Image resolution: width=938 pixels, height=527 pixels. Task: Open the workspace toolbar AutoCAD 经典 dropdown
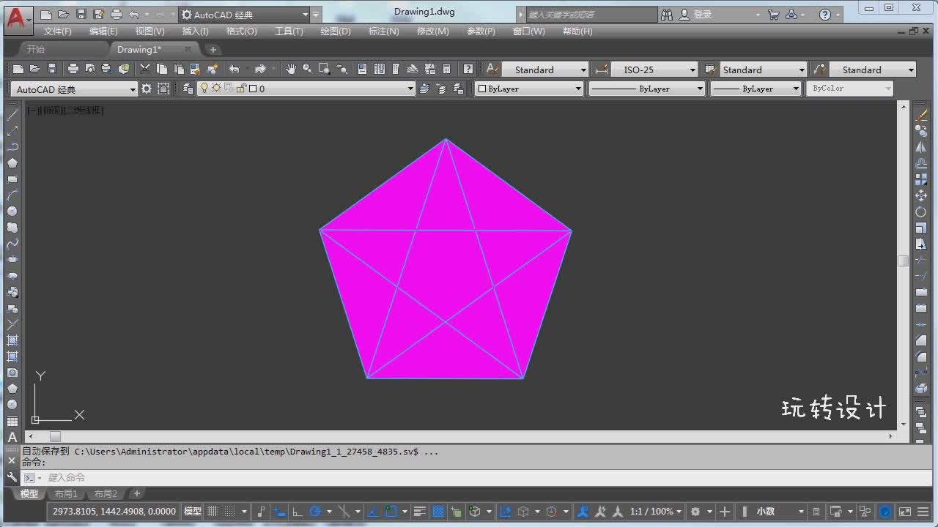point(74,89)
